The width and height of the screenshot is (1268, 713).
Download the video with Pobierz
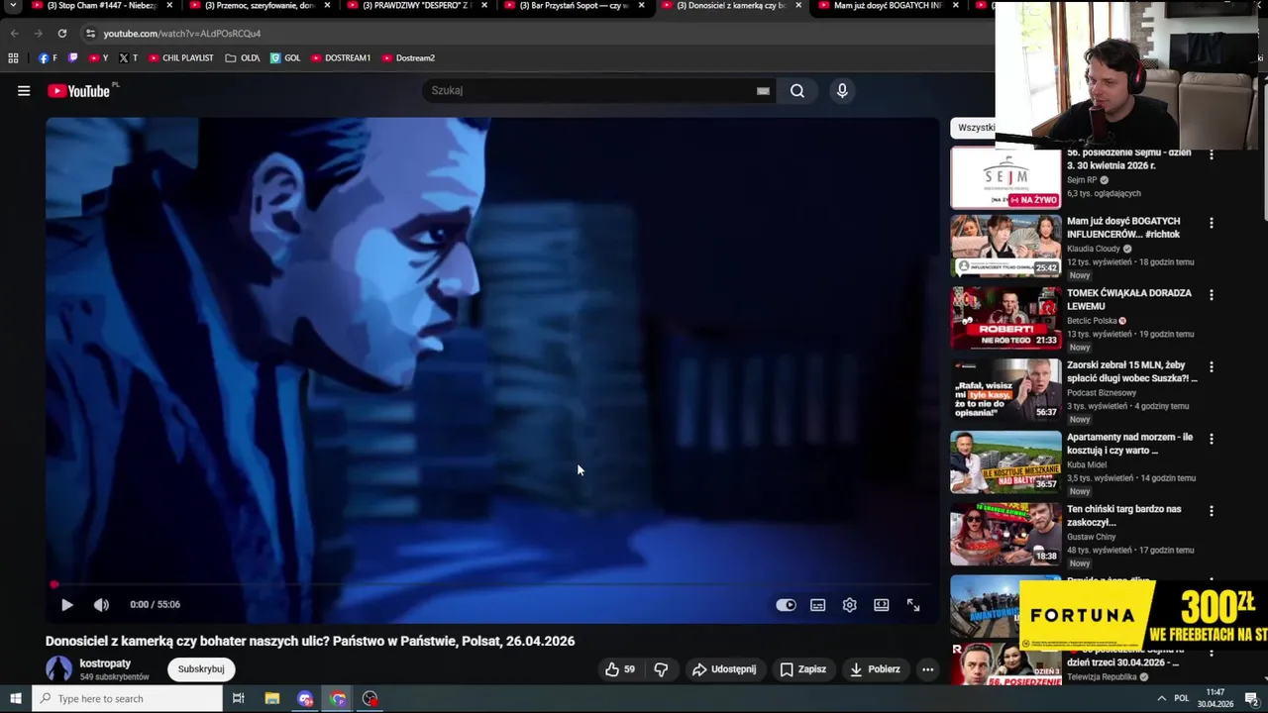point(876,669)
